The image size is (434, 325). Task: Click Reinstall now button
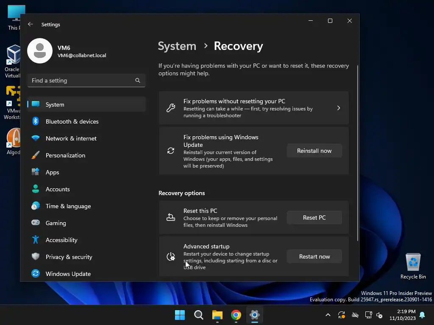tap(314, 151)
